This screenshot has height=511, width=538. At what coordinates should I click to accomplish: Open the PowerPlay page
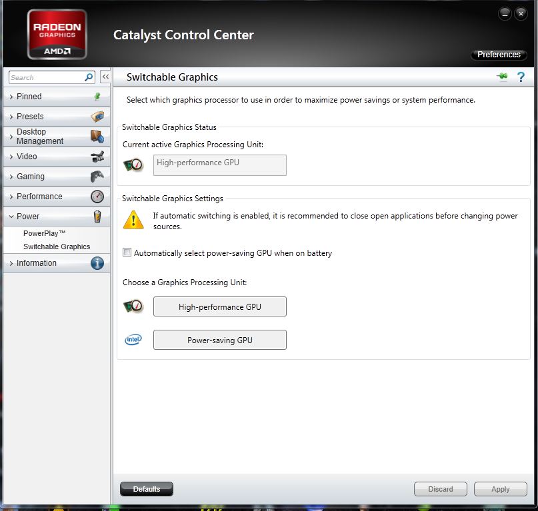(x=44, y=233)
